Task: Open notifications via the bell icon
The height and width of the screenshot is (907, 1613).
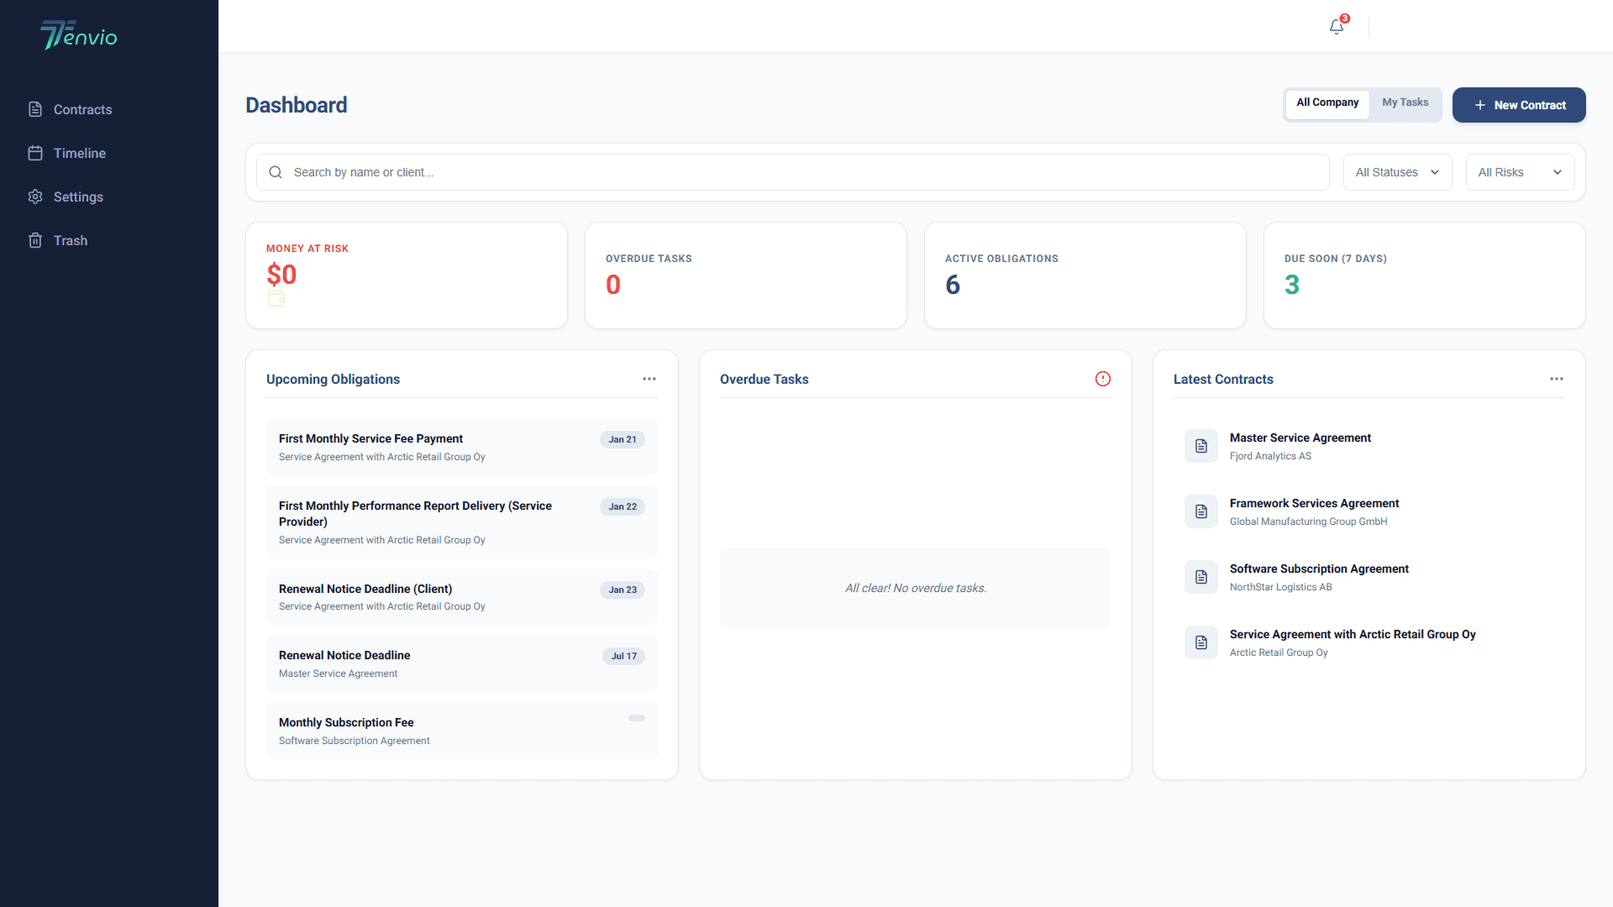Action: [x=1336, y=26]
